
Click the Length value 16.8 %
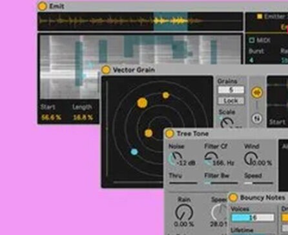pyautogui.click(x=83, y=118)
